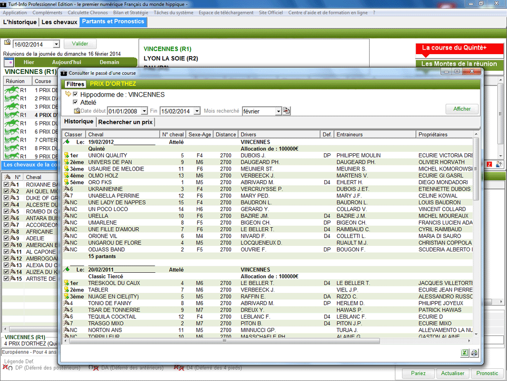This screenshot has width=507, height=381.
Task: Select LYON LA SOIE (R2) meeting
Action: [171, 58]
